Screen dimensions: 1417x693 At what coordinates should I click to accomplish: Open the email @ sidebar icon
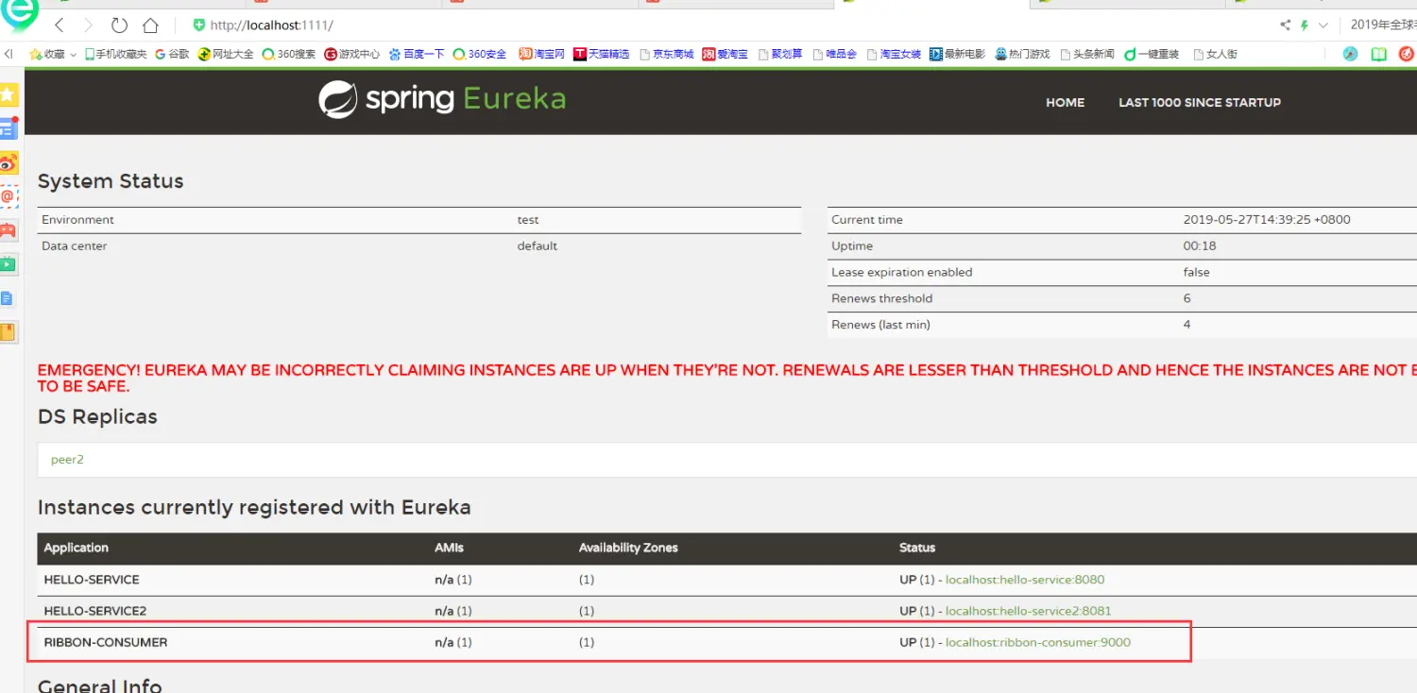click(9, 196)
